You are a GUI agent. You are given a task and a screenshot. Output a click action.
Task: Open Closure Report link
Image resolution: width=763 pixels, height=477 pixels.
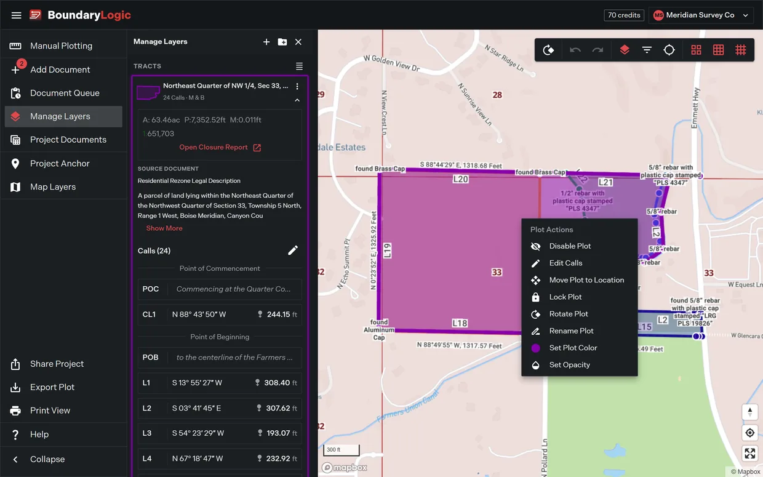[220, 148]
